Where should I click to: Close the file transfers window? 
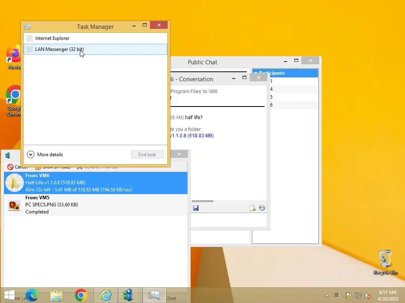pos(179,154)
